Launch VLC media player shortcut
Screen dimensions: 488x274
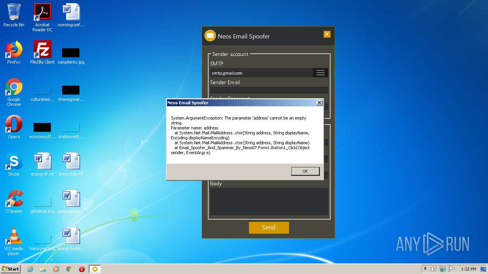tap(14, 241)
